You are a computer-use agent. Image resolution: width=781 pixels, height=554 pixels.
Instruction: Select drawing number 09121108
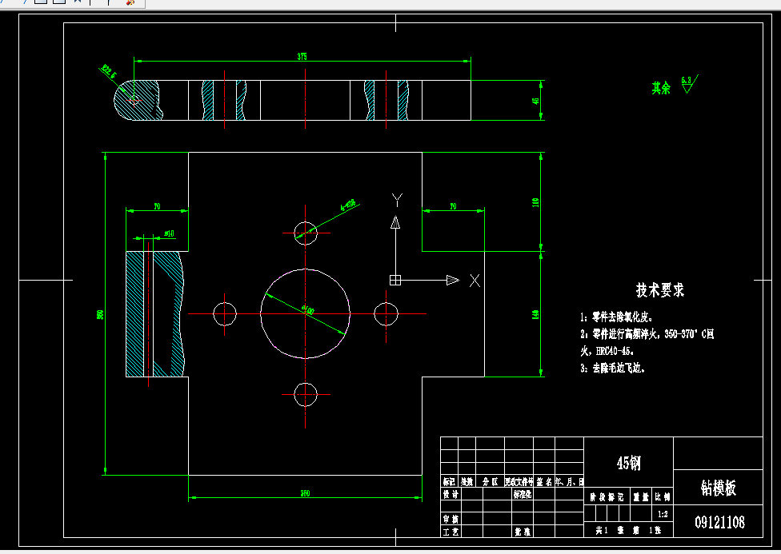pos(719,522)
